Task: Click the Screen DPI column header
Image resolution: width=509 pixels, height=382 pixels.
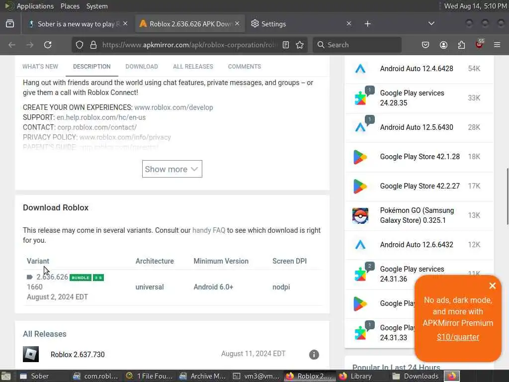Action: (x=290, y=261)
